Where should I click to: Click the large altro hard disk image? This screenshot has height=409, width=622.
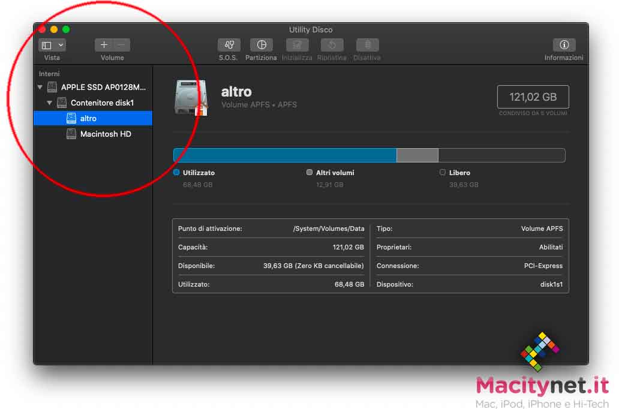point(191,98)
